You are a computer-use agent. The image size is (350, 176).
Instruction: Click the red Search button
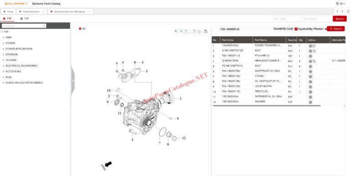(340, 19)
